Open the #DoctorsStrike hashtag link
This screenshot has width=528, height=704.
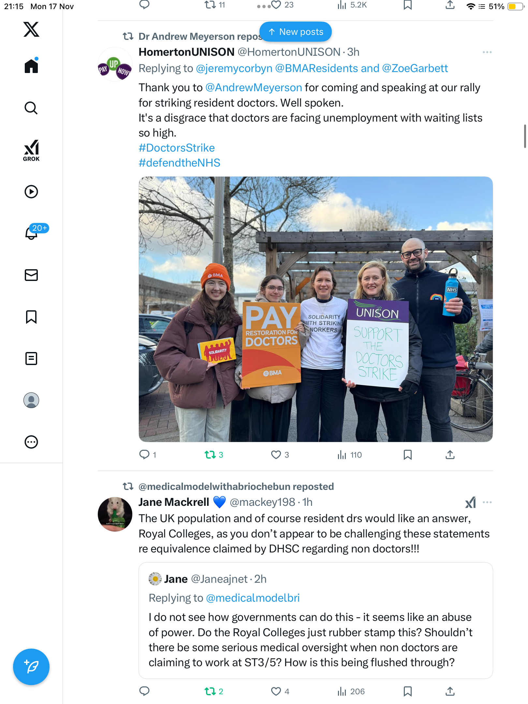coord(177,148)
